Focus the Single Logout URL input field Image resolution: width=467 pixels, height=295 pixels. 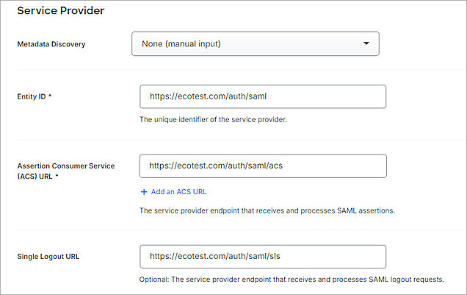coord(262,257)
